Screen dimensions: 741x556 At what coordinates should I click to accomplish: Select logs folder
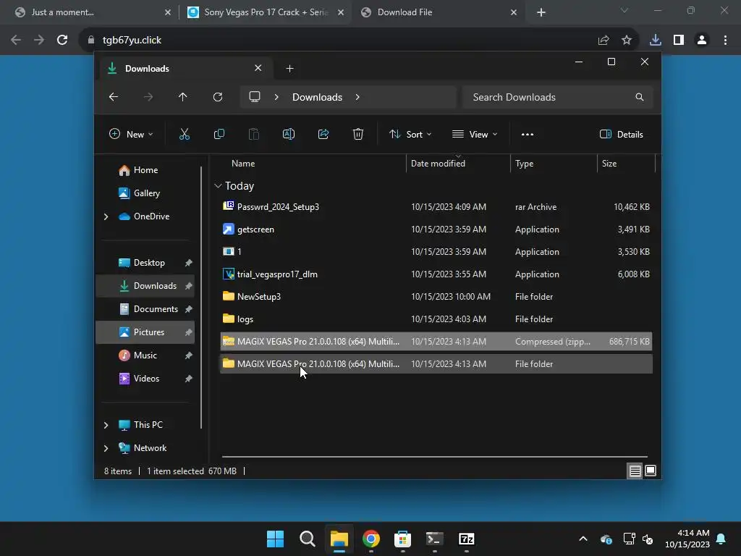(x=436, y=319)
